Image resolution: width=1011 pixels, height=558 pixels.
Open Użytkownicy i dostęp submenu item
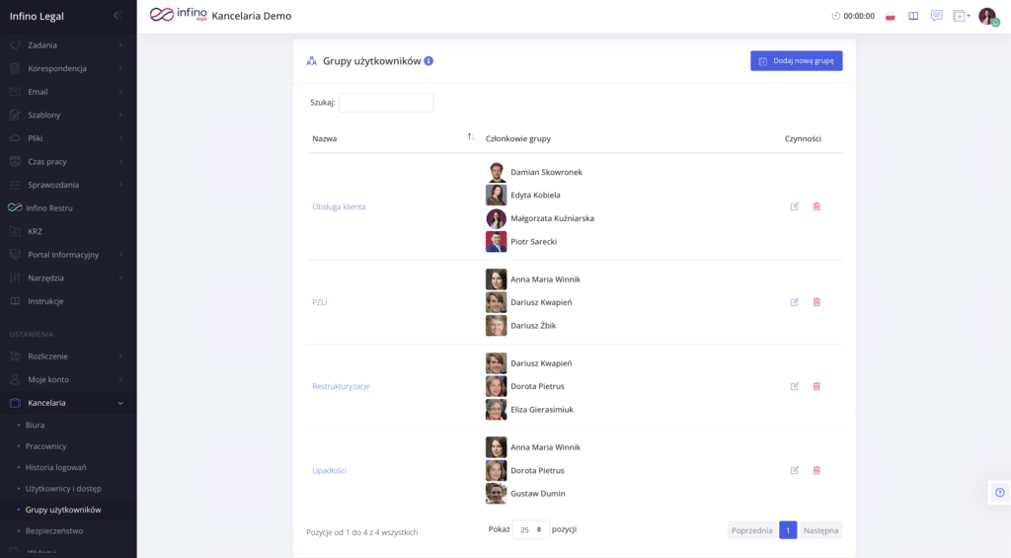[63, 488]
